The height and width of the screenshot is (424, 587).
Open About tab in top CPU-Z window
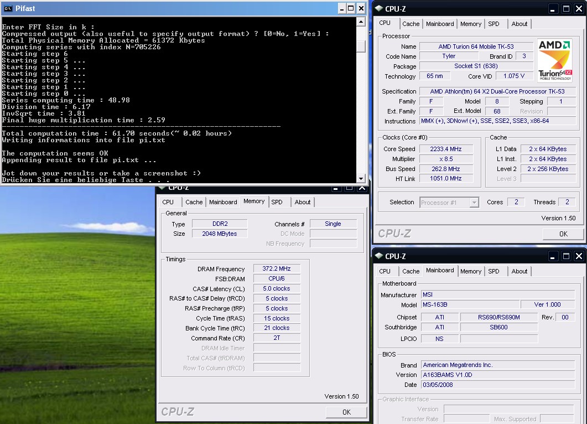pyautogui.click(x=520, y=24)
